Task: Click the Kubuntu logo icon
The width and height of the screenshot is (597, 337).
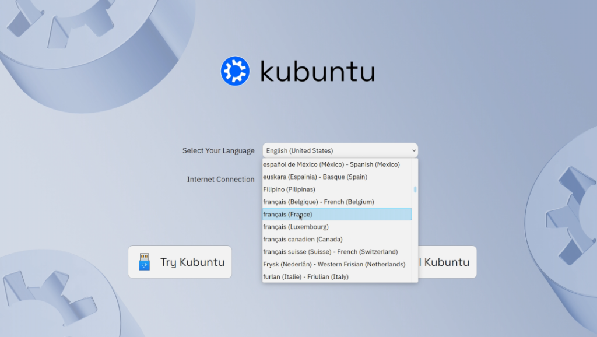Action: pyautogui.click(x=236, y=71)
